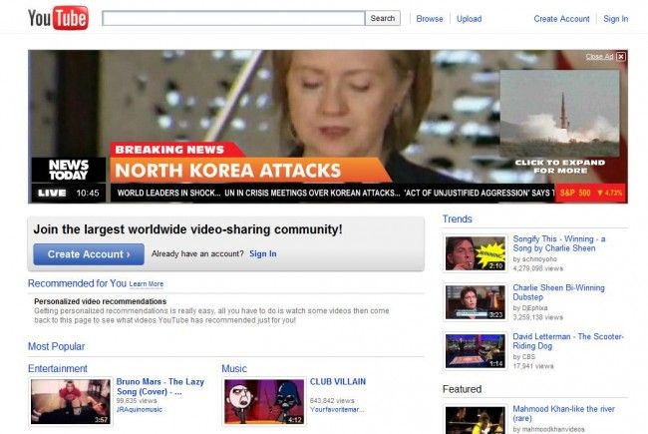Viewport: 648px width, 434px height.
Task: Click the YouTube logo
Action: tap(58, 18)
